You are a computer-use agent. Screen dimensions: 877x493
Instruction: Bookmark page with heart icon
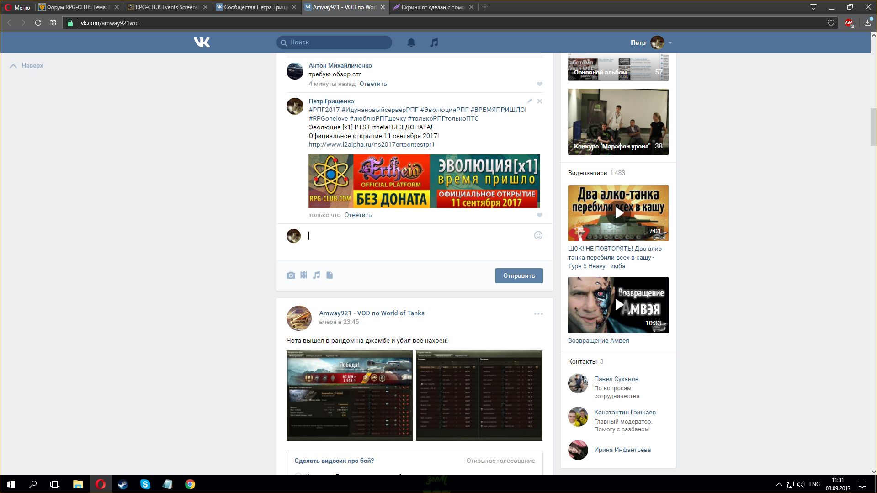tap(831, 23)
